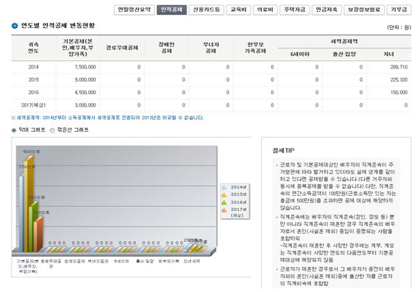
Task: Click the 자녀세액 chart axis label
Action: coord(192,261)
